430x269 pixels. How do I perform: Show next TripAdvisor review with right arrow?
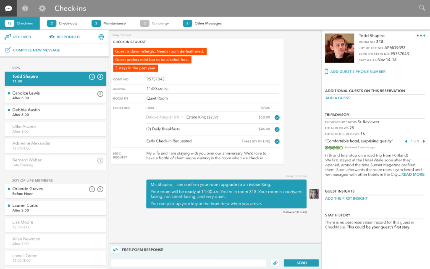[424, 141]
